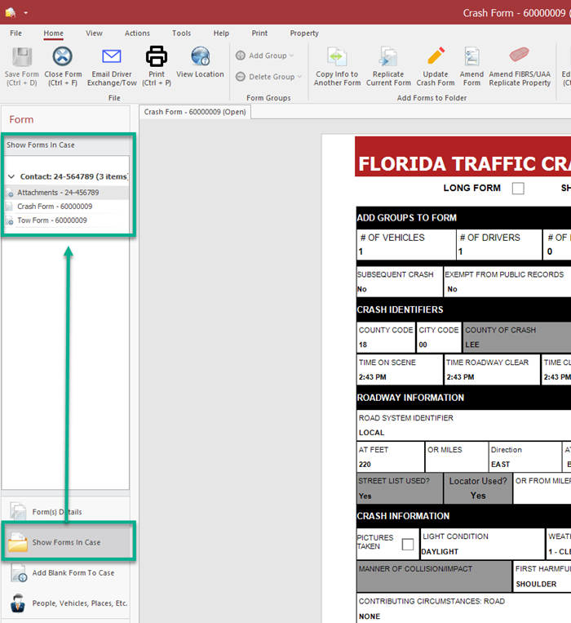The height and width of the screenshot is (623, 571).
Task: Select Replicate Current Form icon
Action: coord(388,57)
